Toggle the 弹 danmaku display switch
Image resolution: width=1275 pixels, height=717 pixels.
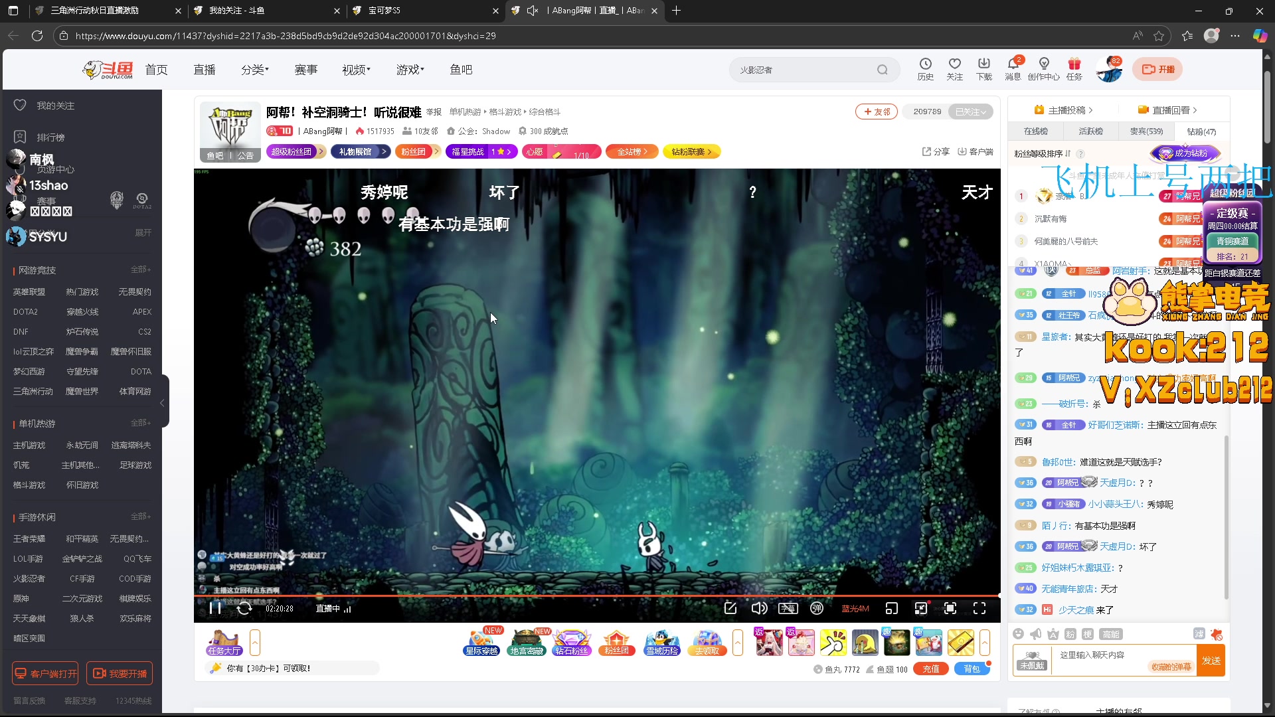[817, 608]
